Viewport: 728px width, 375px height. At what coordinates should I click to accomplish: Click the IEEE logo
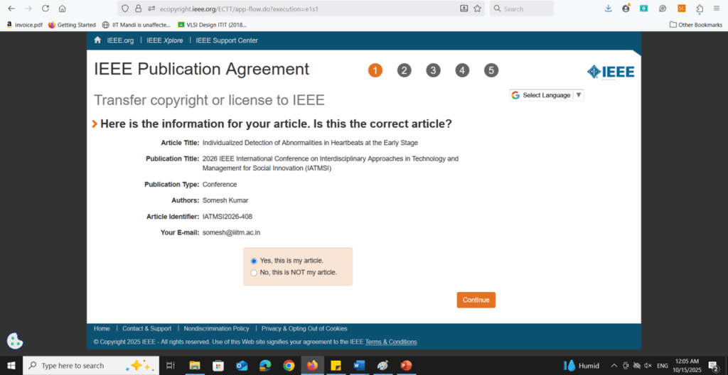pos(610,71)
